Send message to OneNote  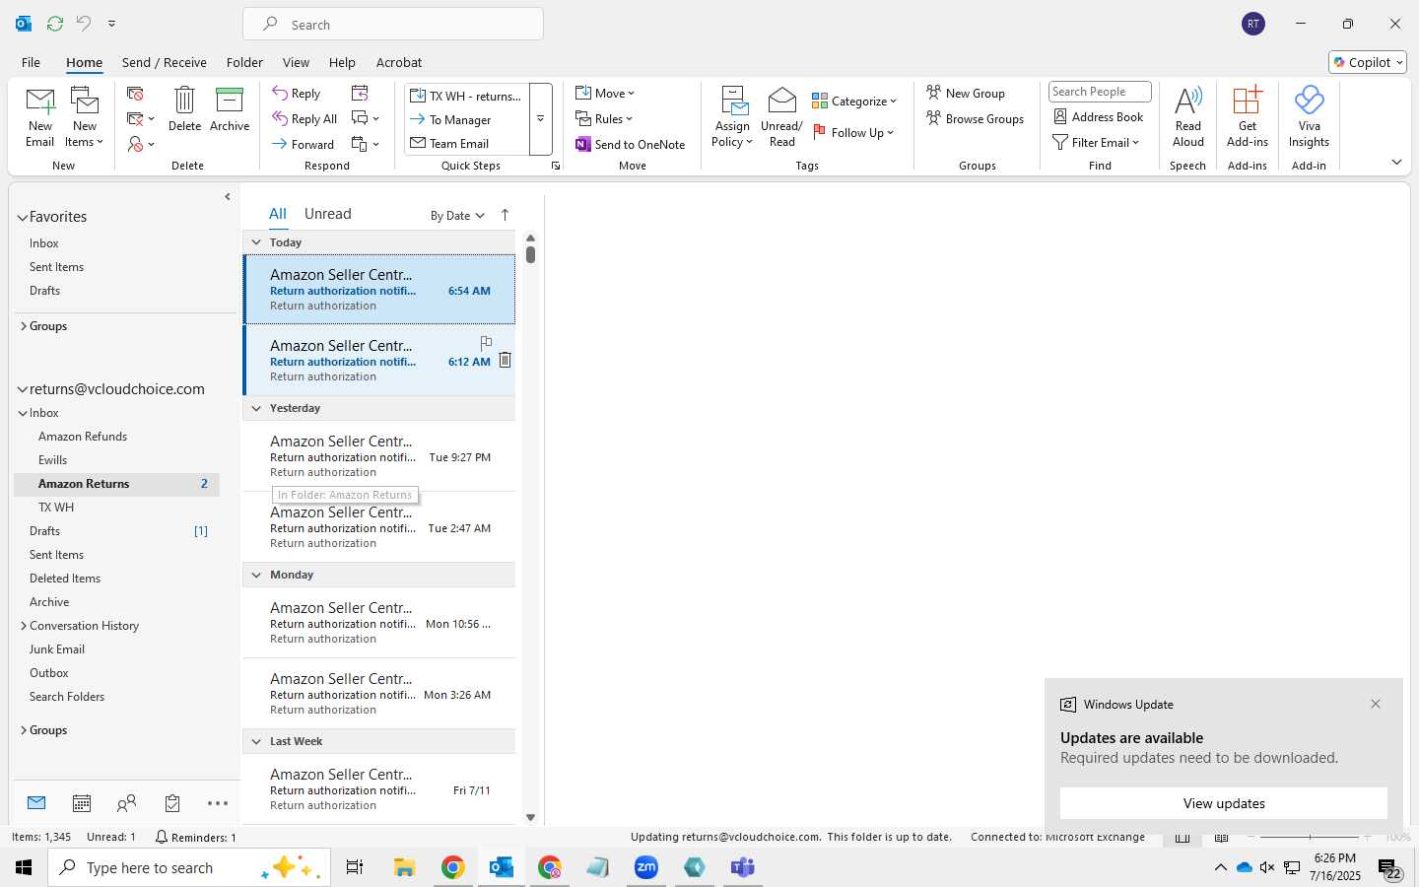631,145
